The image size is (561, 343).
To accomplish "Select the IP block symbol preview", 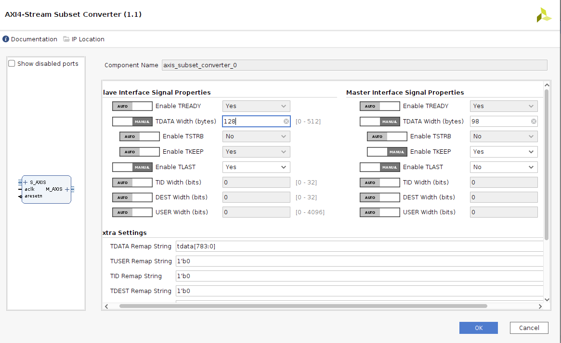I will tap(47, 190).
